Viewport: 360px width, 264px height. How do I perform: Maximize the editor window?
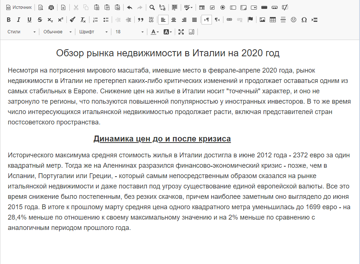click(x=181, y=32)
